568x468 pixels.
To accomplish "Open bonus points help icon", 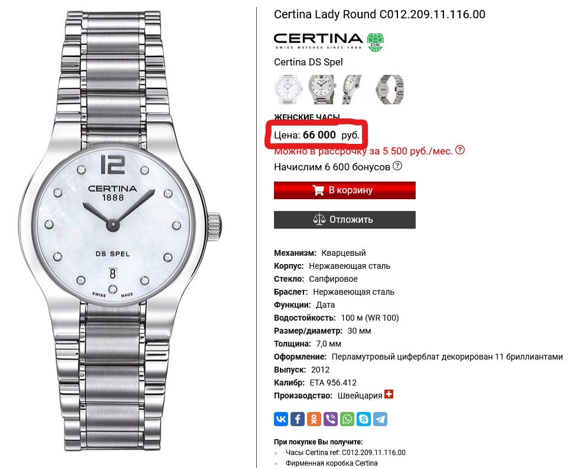I will click(x=397, y=166).
